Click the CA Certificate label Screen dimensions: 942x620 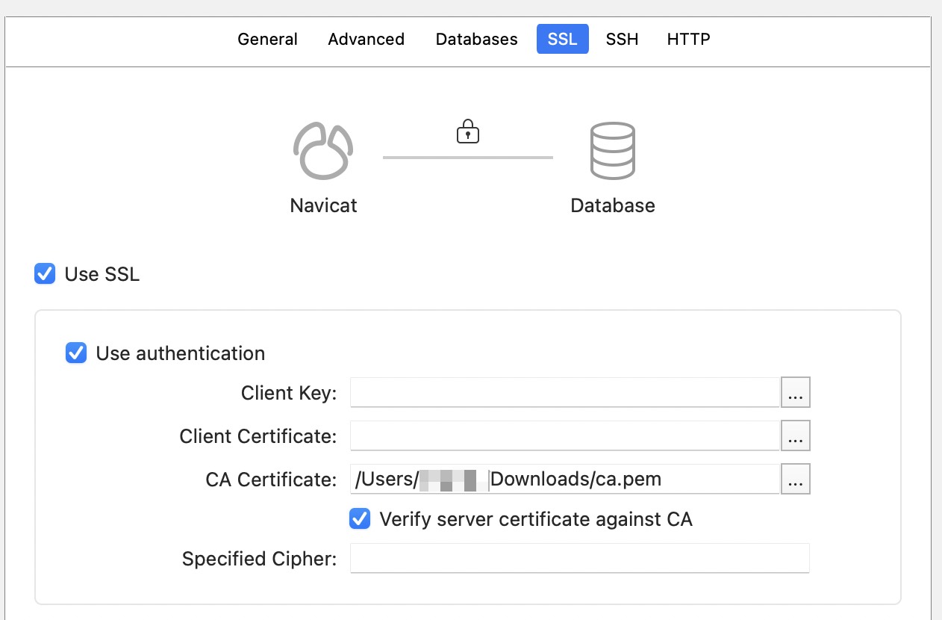click(271, 480)
